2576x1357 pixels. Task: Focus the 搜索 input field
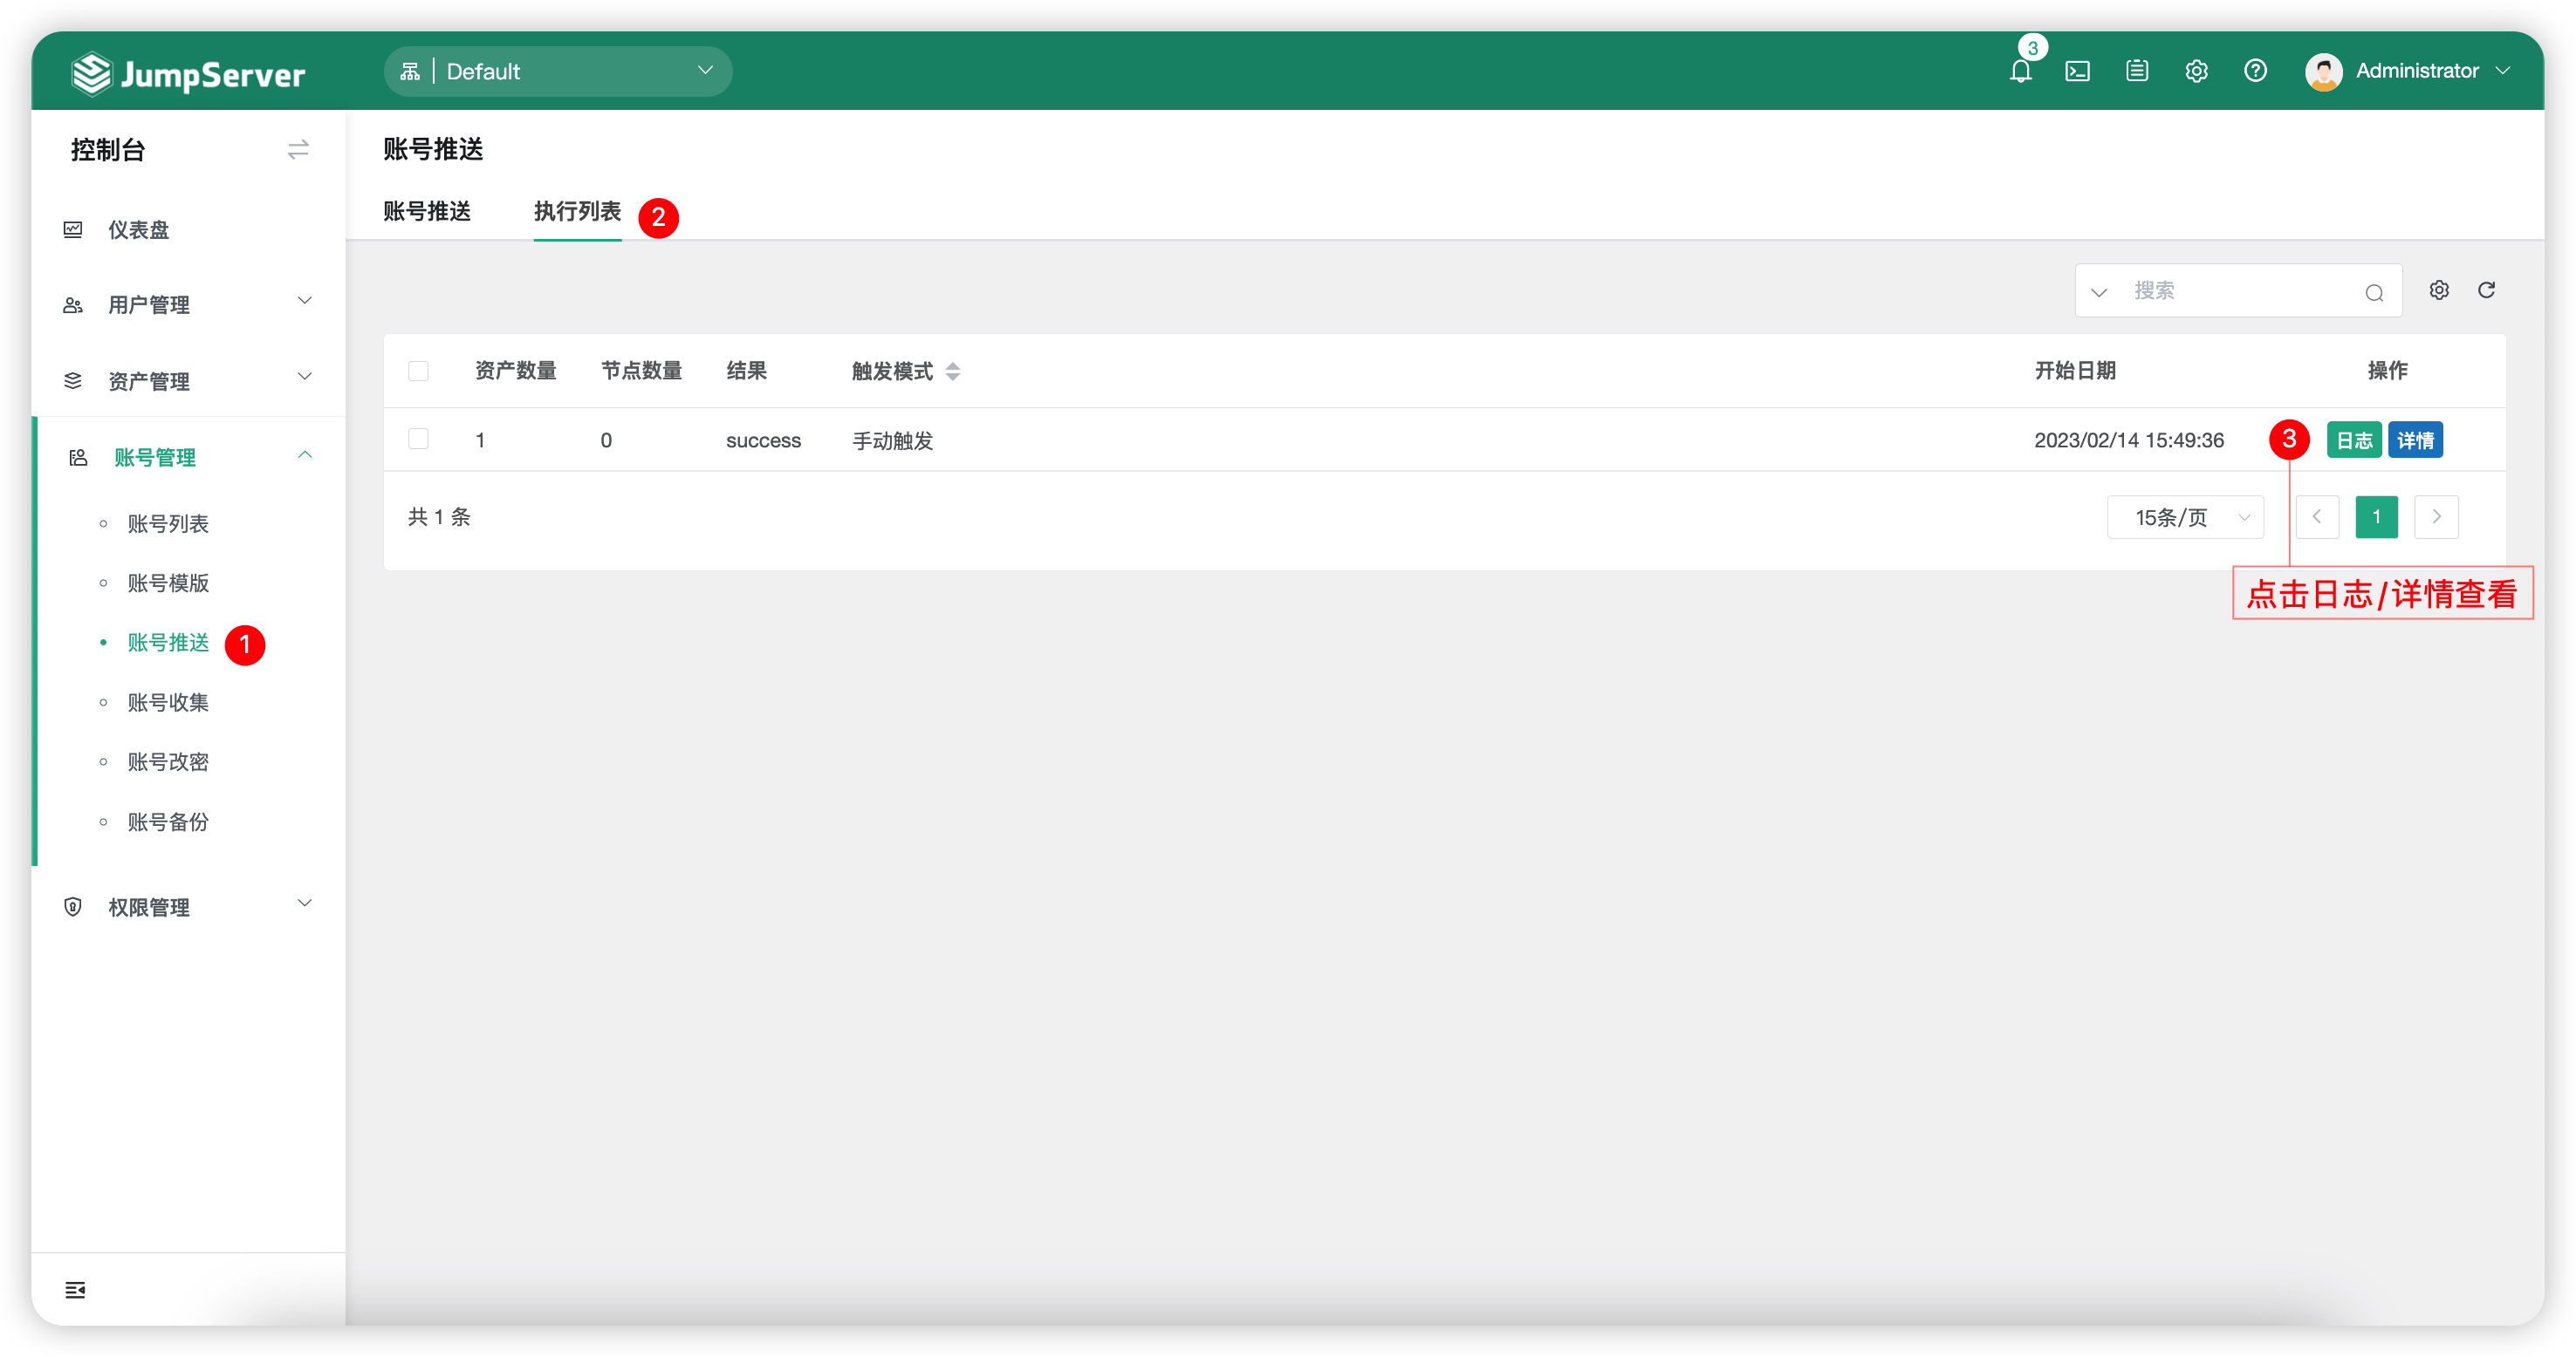click(2240, 290)
